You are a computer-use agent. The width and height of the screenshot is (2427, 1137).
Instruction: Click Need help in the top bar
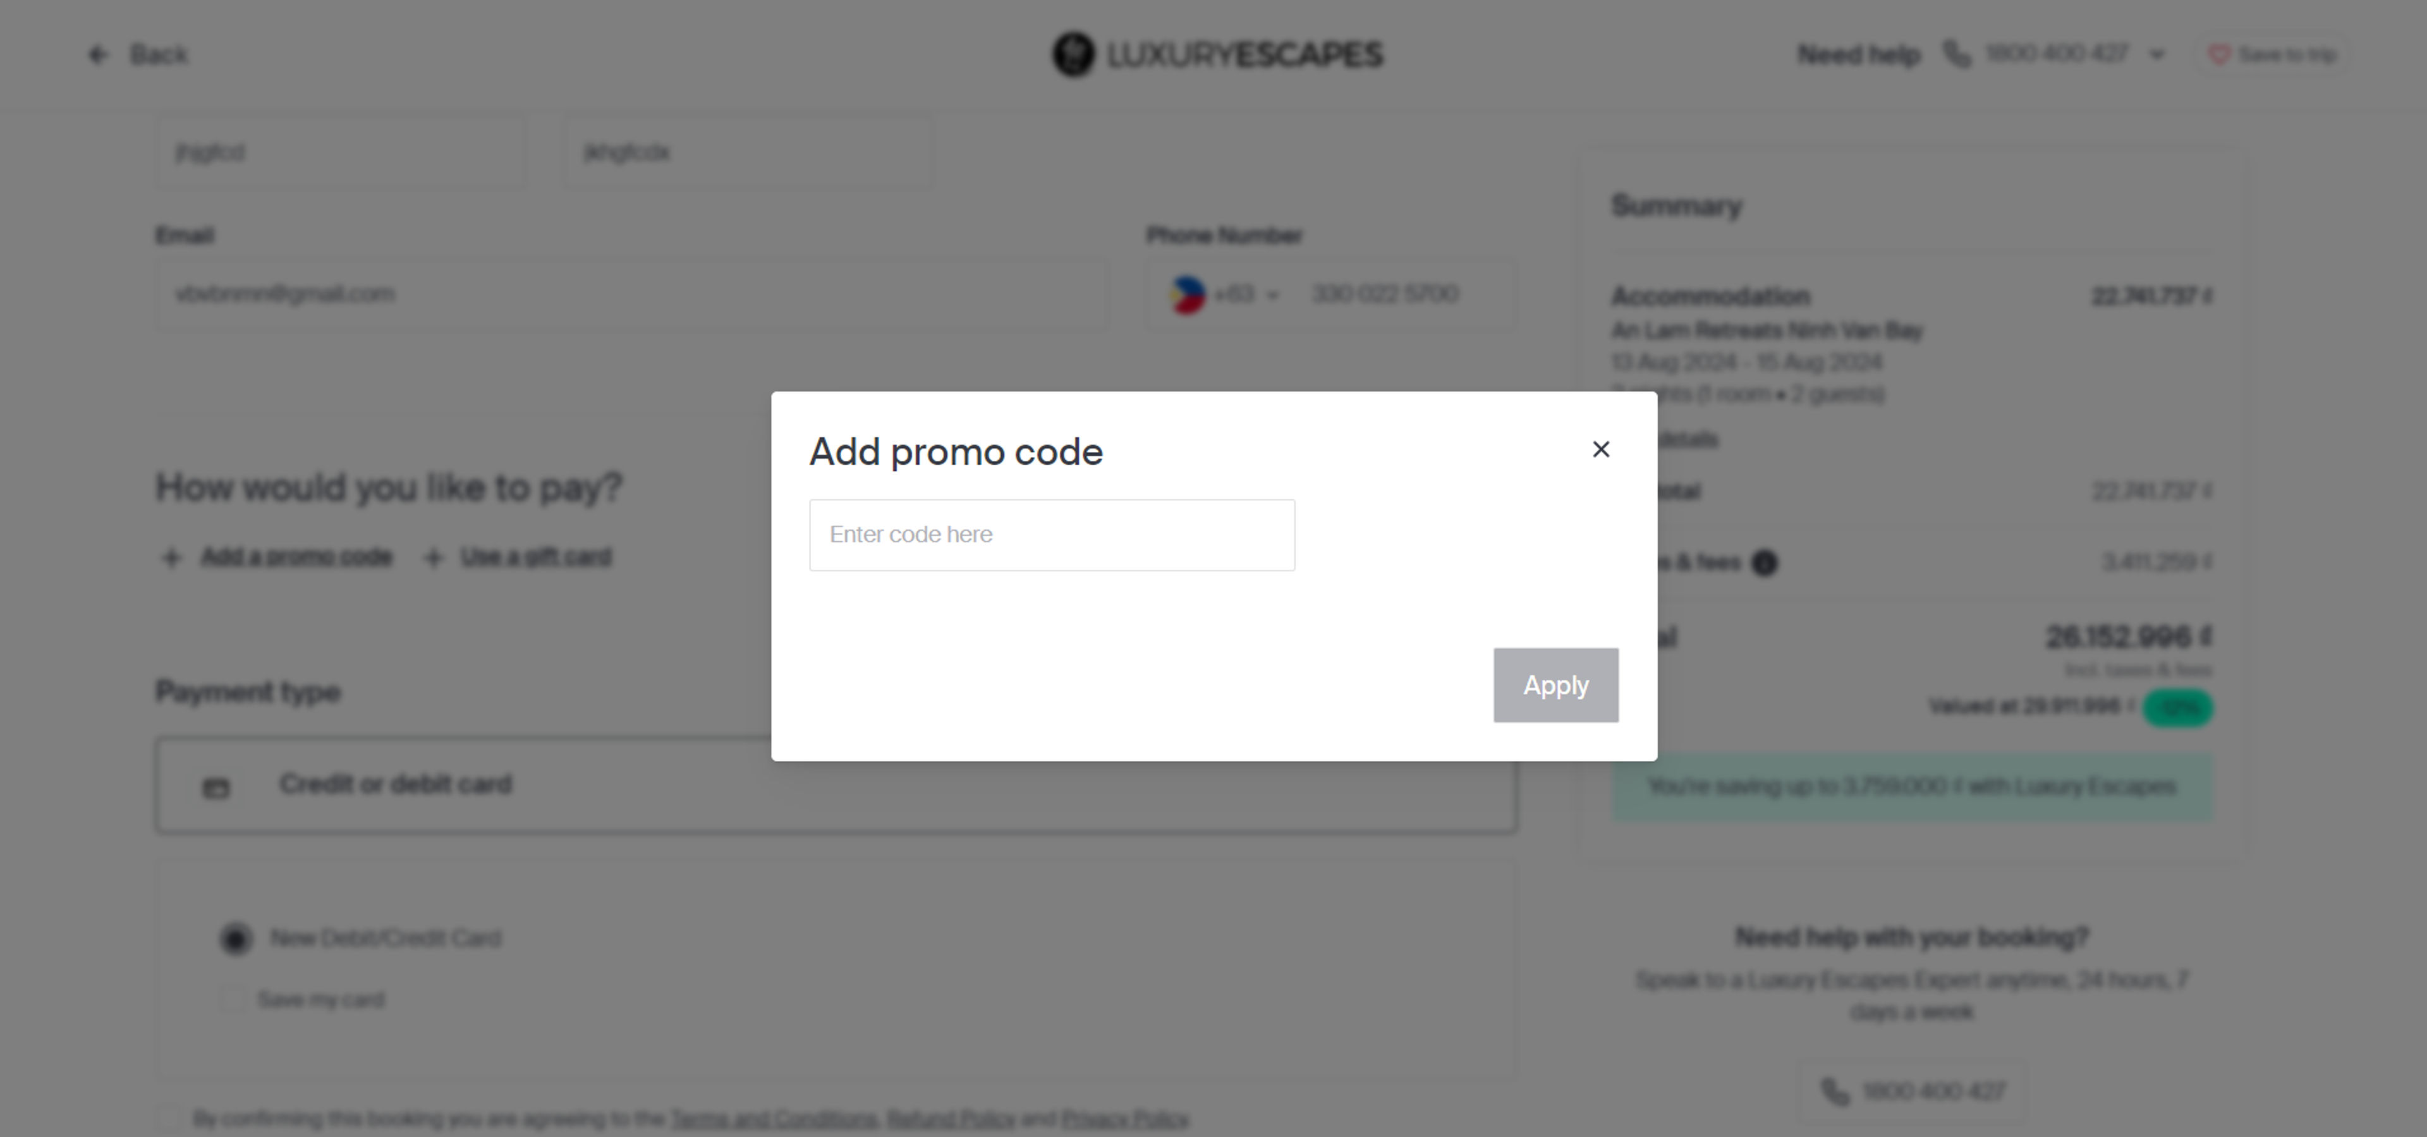click(1858, 54)
